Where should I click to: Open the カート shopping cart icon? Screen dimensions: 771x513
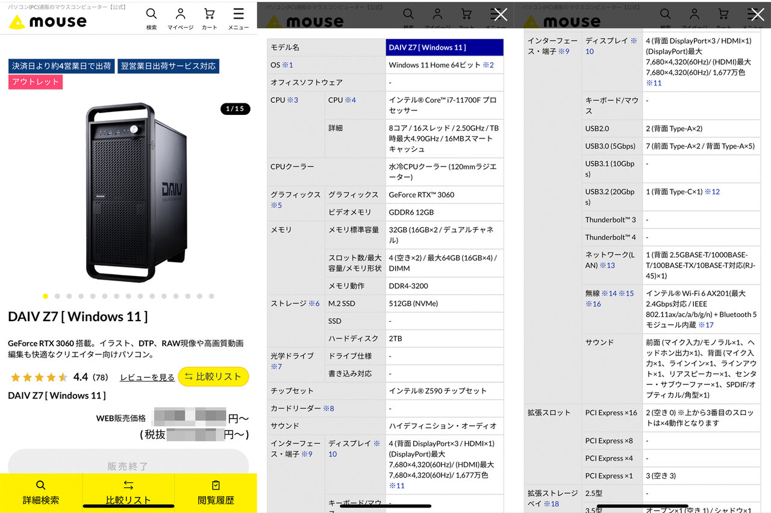(x=209, y=19)
